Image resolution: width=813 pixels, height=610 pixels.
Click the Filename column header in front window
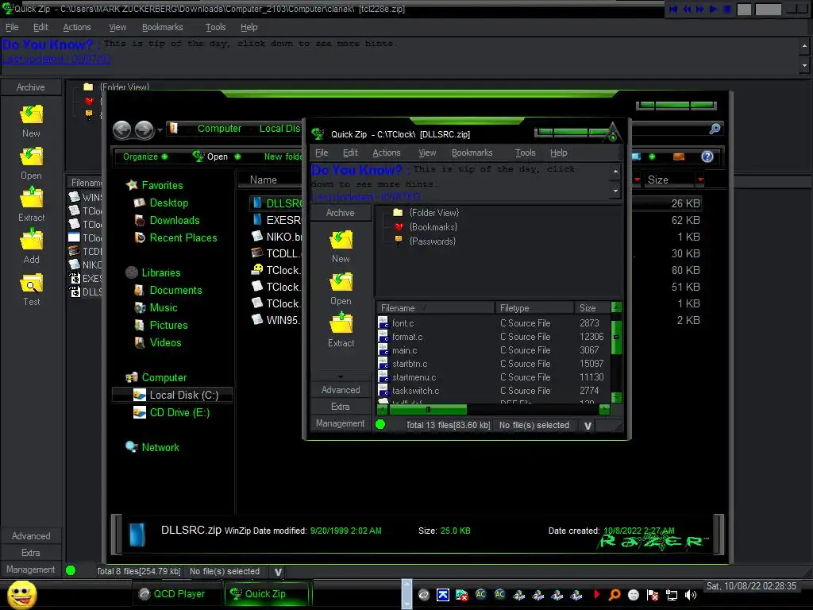(x=434, y=307)
